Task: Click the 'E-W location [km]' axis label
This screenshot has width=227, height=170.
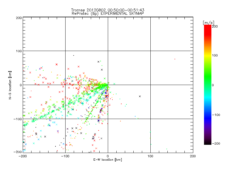Action: pyautogui.click(x=108, y=160)
